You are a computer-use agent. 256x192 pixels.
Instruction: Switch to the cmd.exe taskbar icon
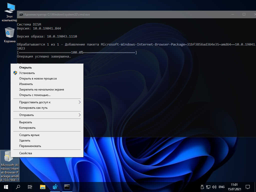[x=67, y=187]
